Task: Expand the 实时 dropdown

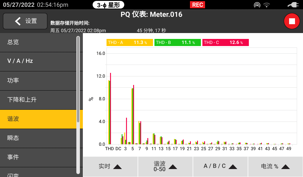Action: click(x=110, y=167)
